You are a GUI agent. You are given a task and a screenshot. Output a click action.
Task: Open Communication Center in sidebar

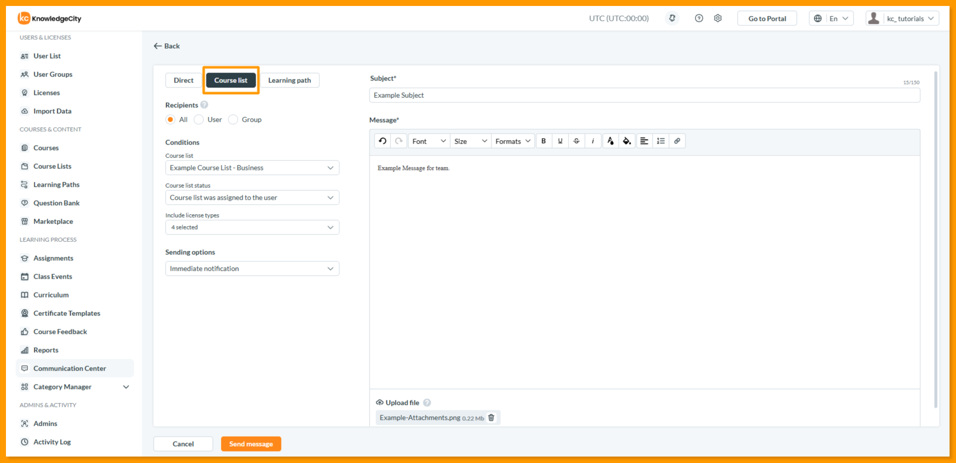(75, 369)
